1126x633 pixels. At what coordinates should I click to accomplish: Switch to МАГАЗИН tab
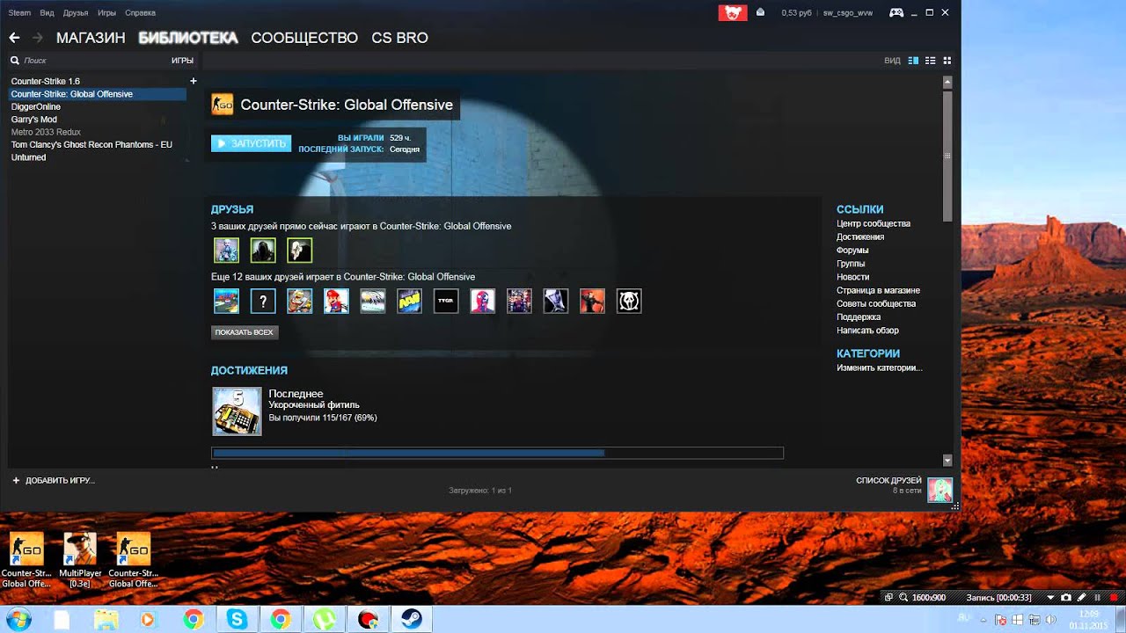(x=91, y=38)
